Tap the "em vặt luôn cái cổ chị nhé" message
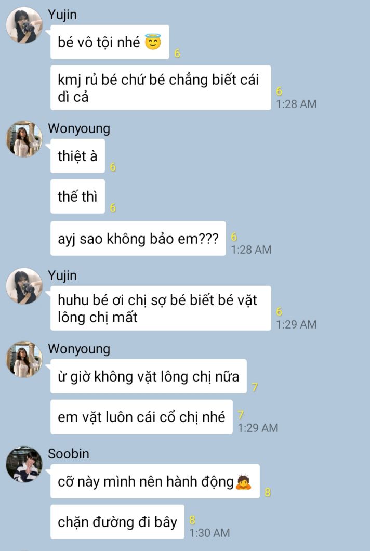The width and height of the screenshot is (370, 551). [141, 417]
